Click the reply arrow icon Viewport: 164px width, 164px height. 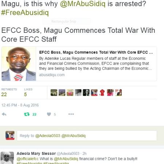pos(4,114)
